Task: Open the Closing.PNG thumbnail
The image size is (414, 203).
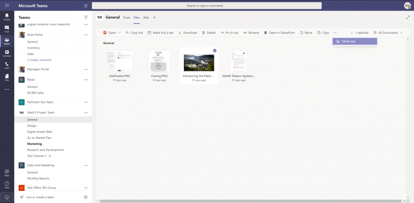Action: [x=159, y=62]
